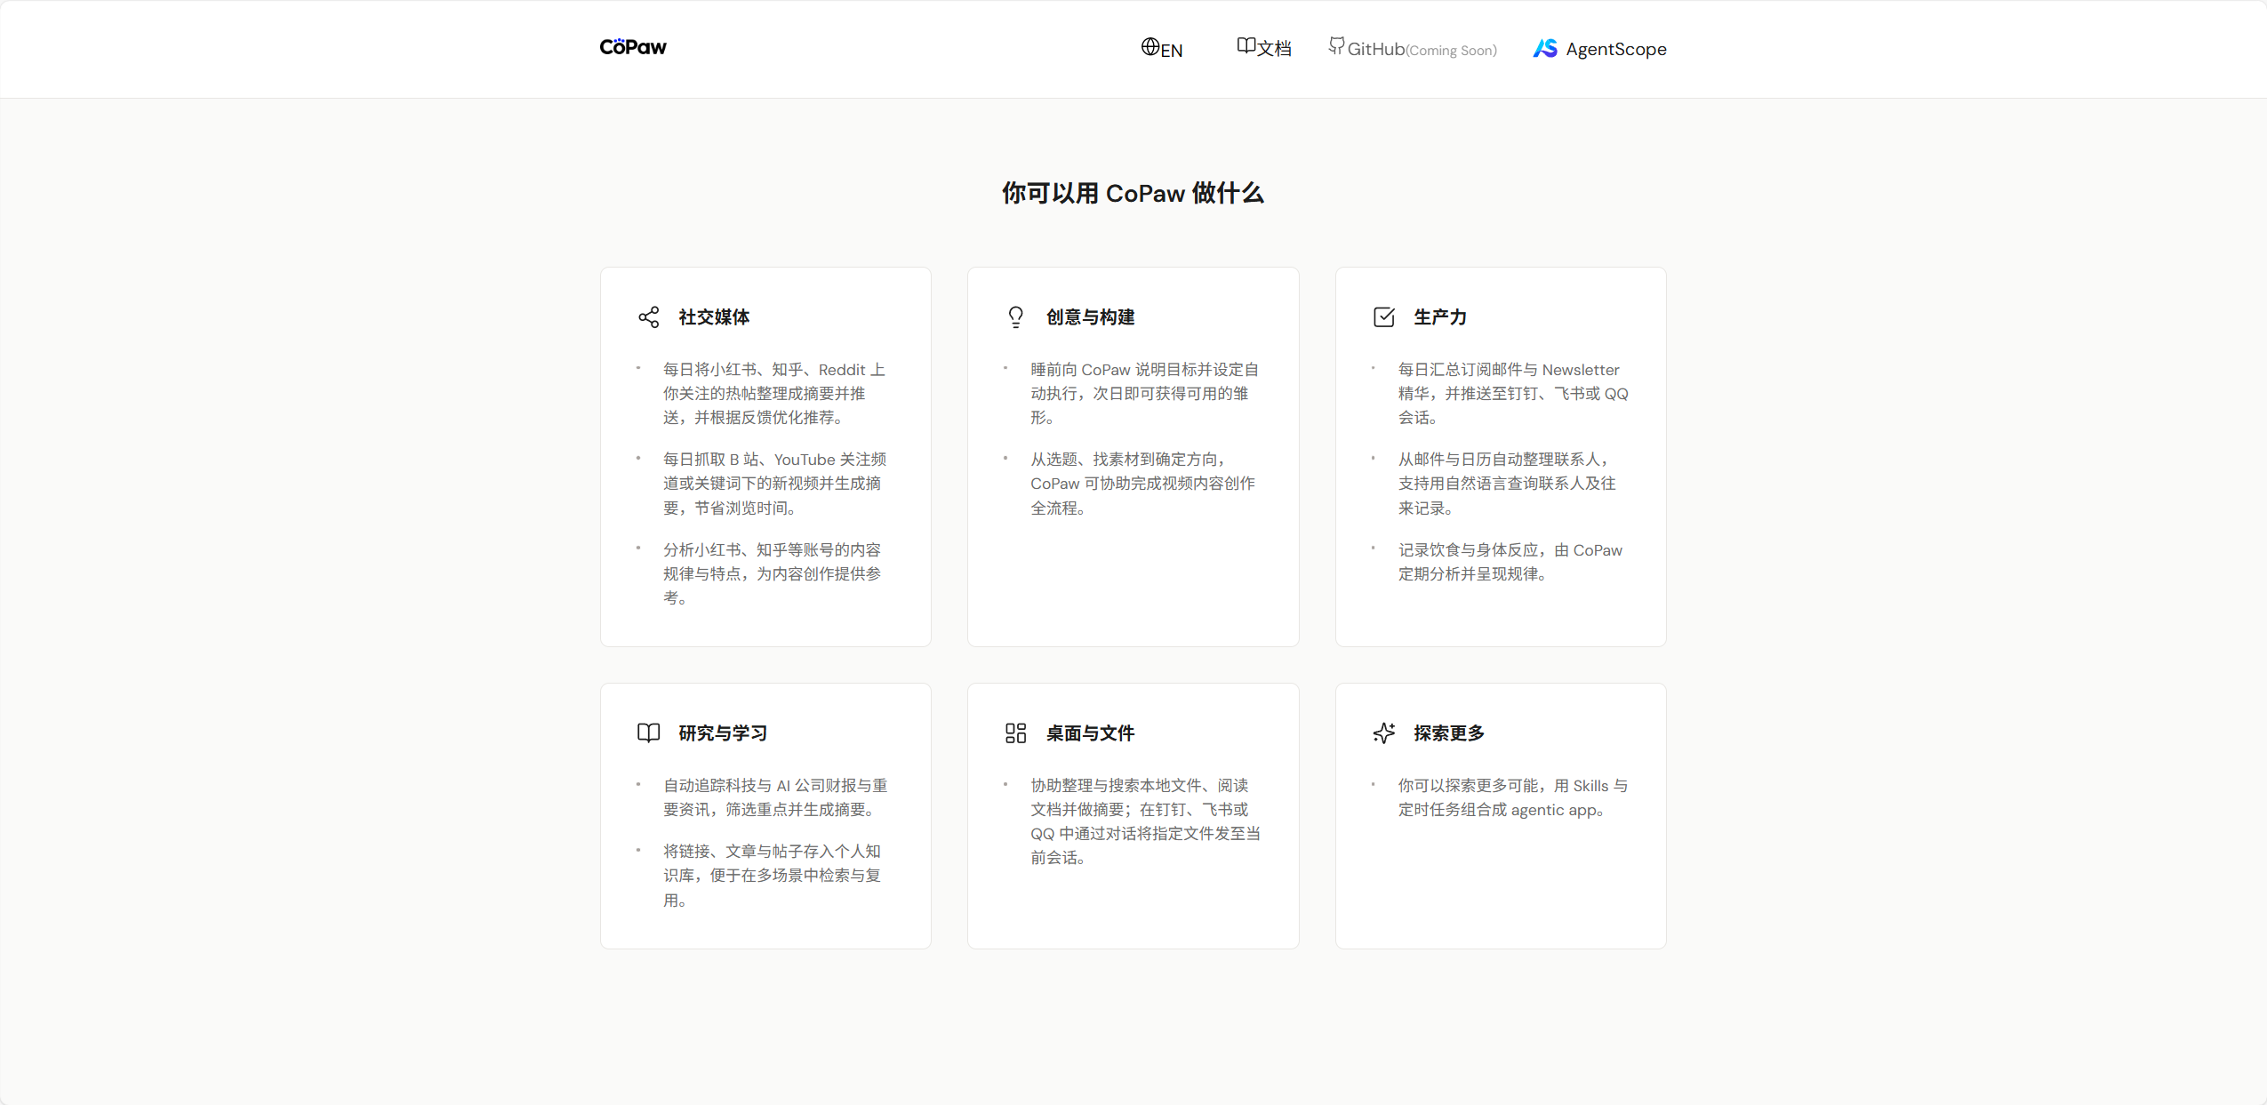Click the open book icon on 研究与学习
Screen dimensions: 2267x1105
[649, 733]
